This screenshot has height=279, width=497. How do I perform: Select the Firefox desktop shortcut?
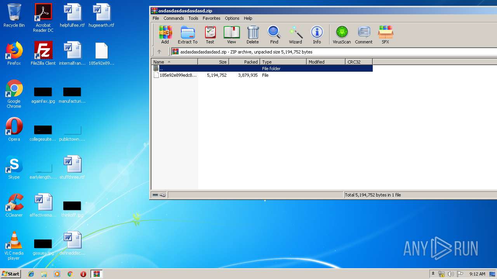pyautogui.click(x=14, y=53)
